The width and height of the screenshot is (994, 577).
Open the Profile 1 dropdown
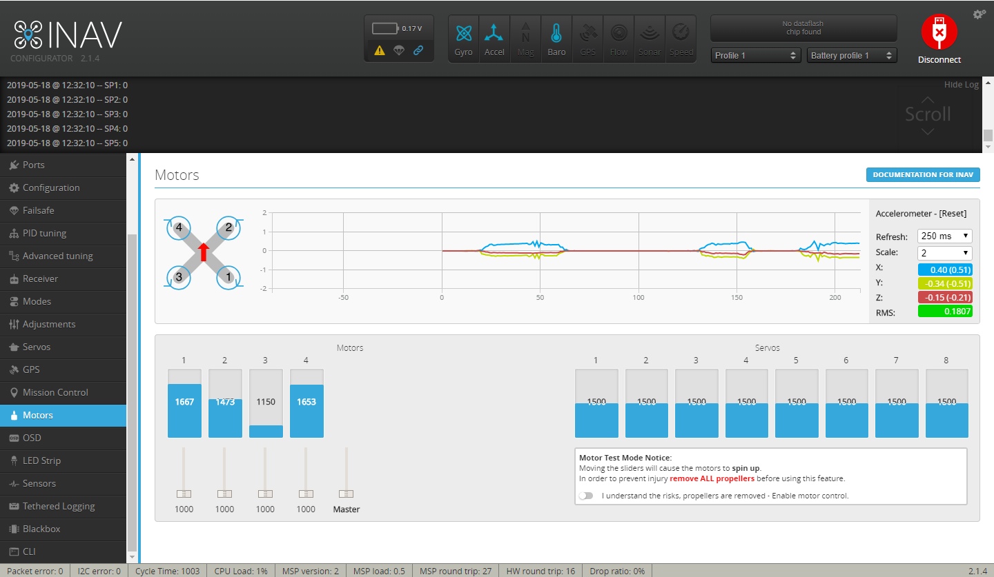755,55
